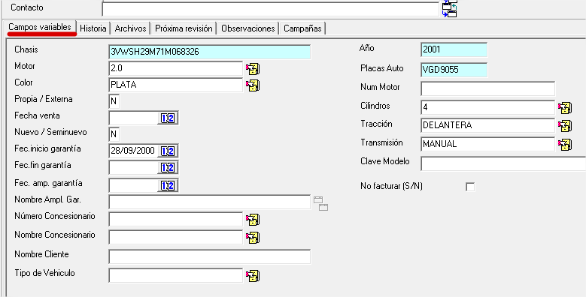Image resolution: width=586 pixels, height=297 pixels.
Task: Click Año field showing 2001
Action: pos(454,50)
